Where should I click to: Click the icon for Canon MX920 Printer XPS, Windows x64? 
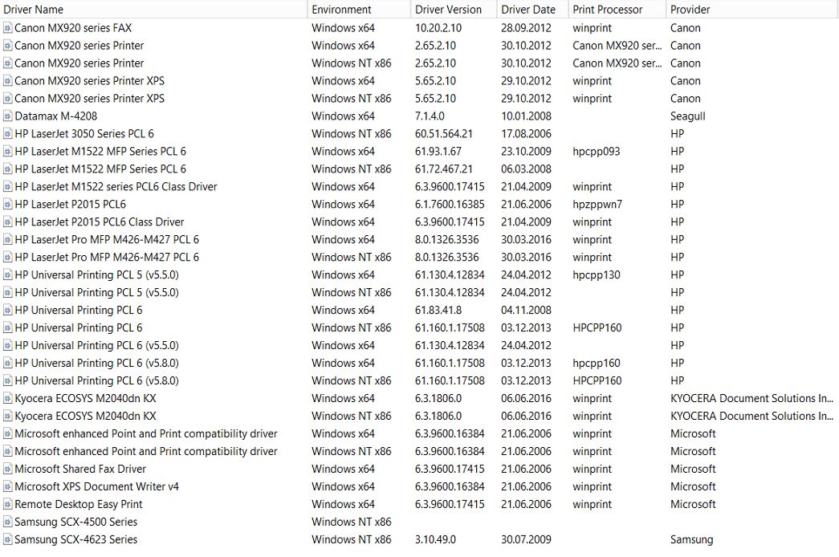[7, 81]
